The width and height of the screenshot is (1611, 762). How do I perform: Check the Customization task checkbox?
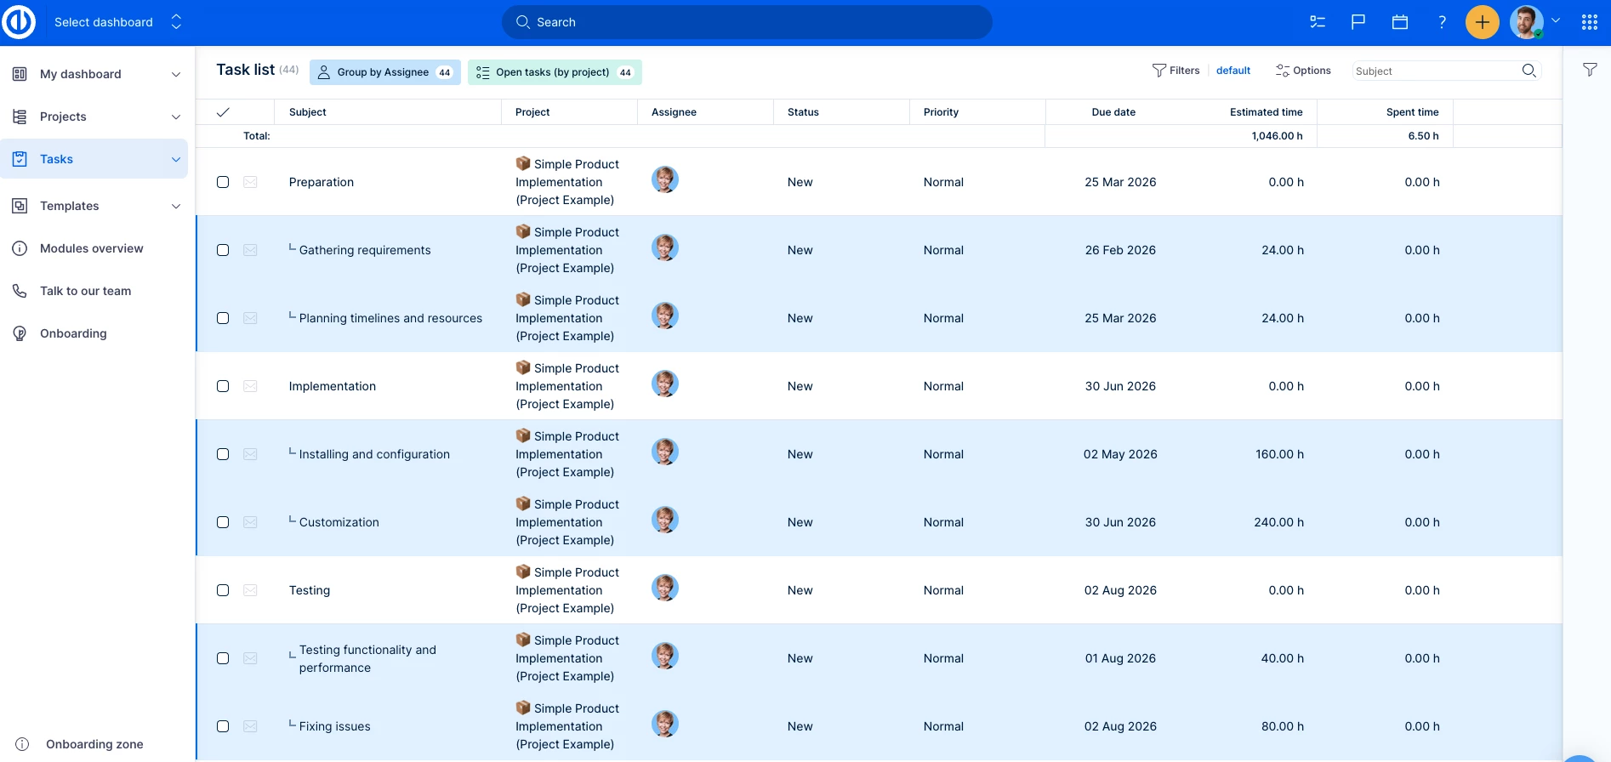(x=223, y=522)
